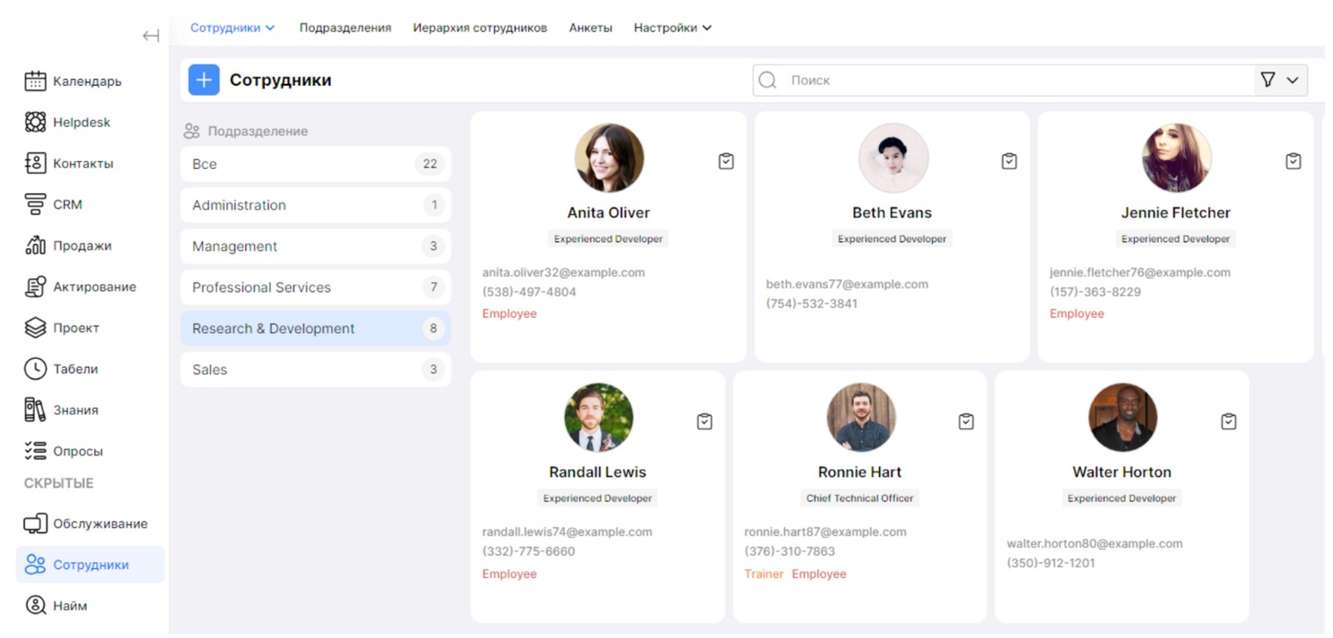This screenshot has width=1333, height=638.
Task: Open Walter Horton's profile photo
Action: [x=1122, y=417]
